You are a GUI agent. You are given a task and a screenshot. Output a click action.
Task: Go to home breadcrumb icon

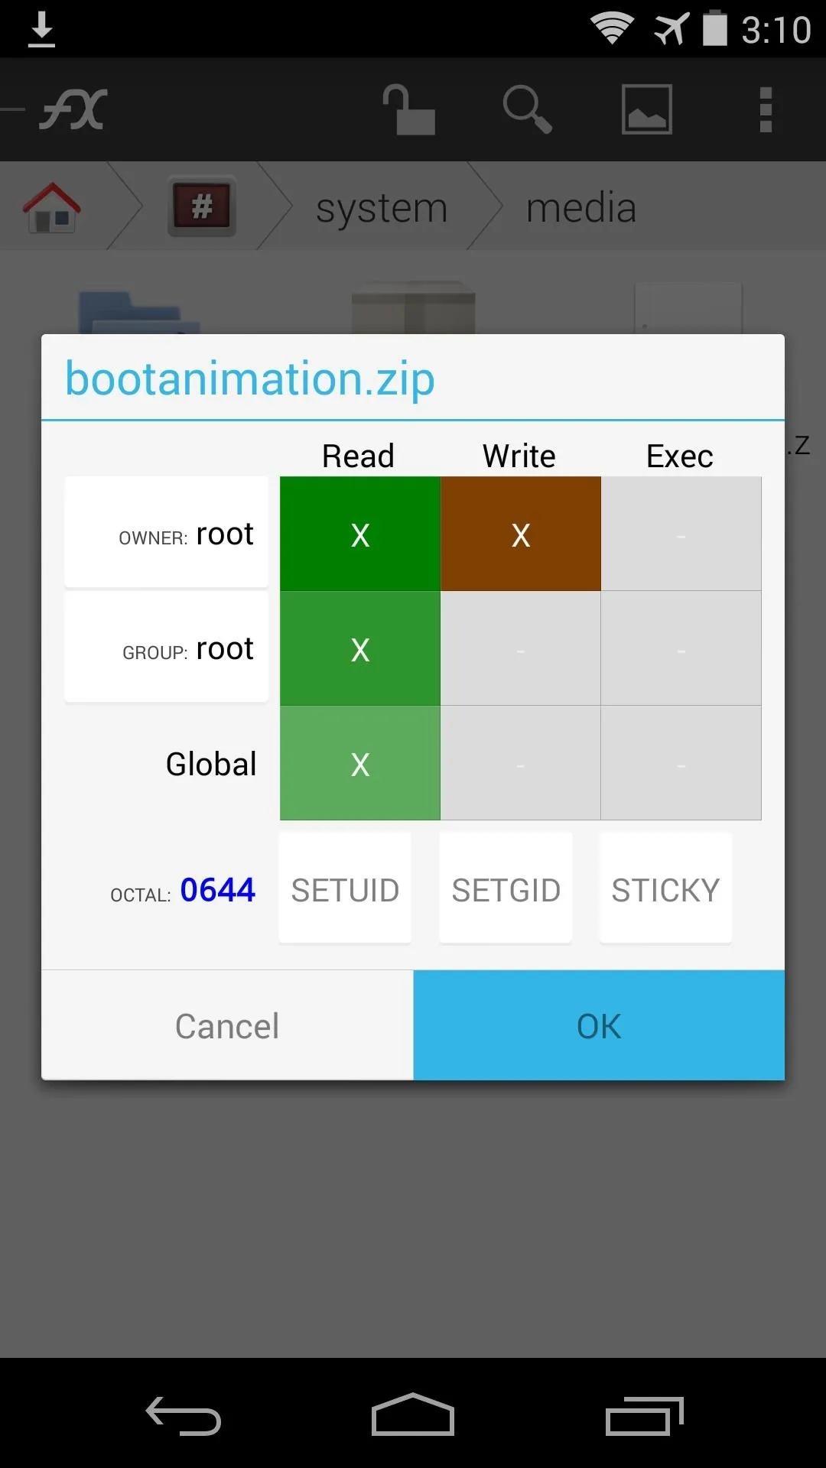(x=52, y=207)
